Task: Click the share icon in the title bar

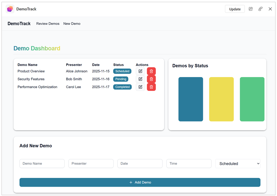Action: (251, 9)
